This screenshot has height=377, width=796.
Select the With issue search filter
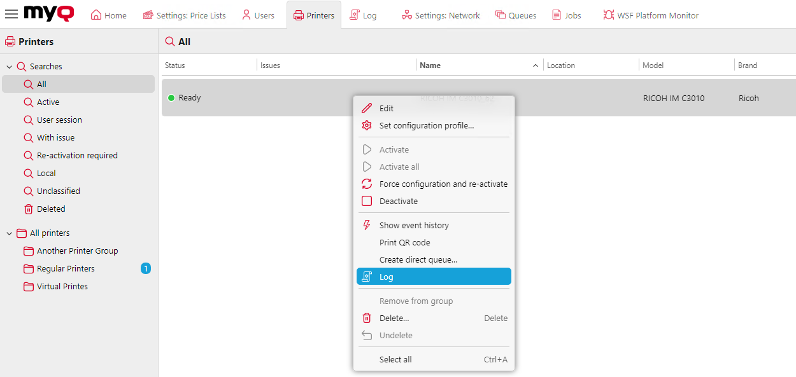point(55,137)
